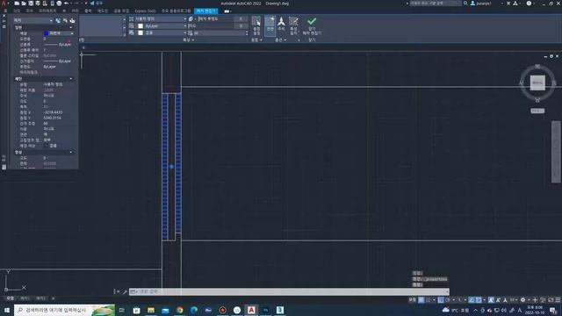The width and height of the screenshot is (562, 316).
Task: Switch to the Layout2 tab
Action: pyautogui.click(x=40, y=298)
